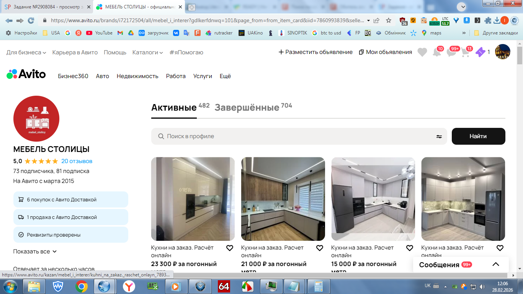
Task: Open the first kitchen photo thumbnail
Action: tap(193, 199)
